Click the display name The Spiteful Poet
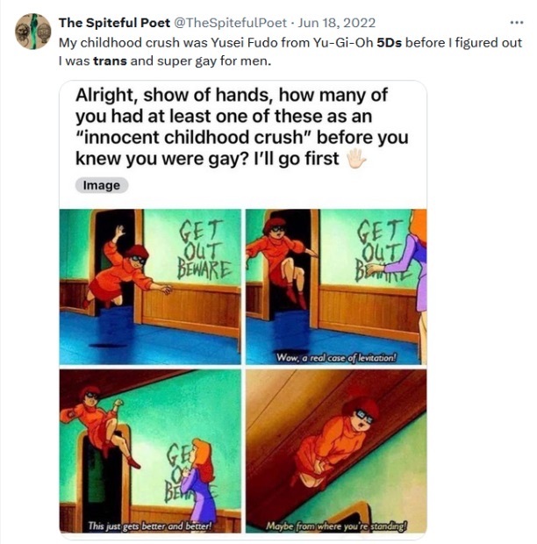 point(114,23)
